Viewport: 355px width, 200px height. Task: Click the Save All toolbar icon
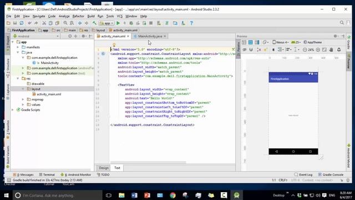(x=15, y=23)
